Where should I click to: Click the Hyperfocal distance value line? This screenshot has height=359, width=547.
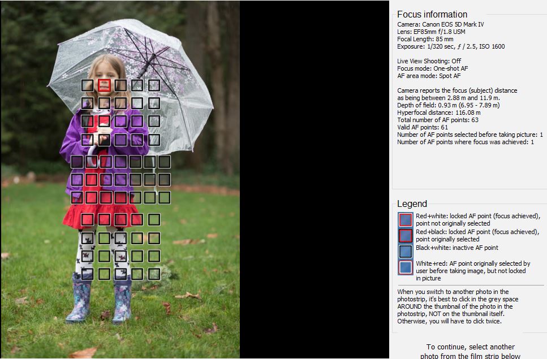[x=438, y=113]
